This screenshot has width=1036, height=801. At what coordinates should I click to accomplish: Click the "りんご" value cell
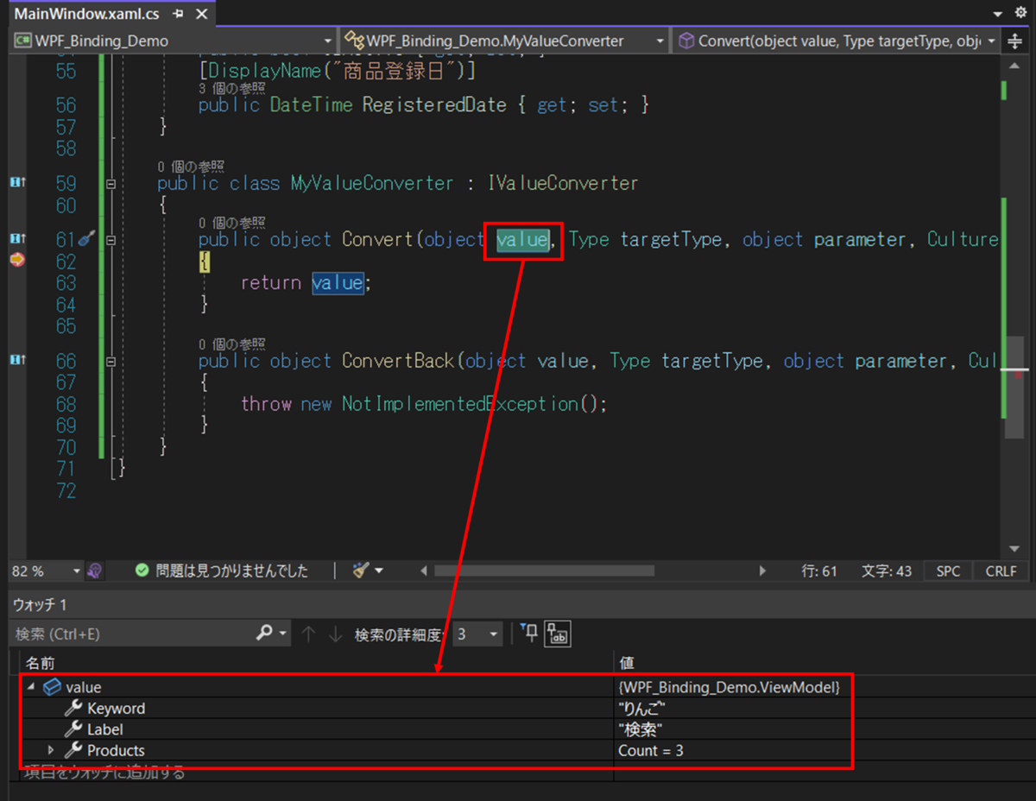point(641,709)
